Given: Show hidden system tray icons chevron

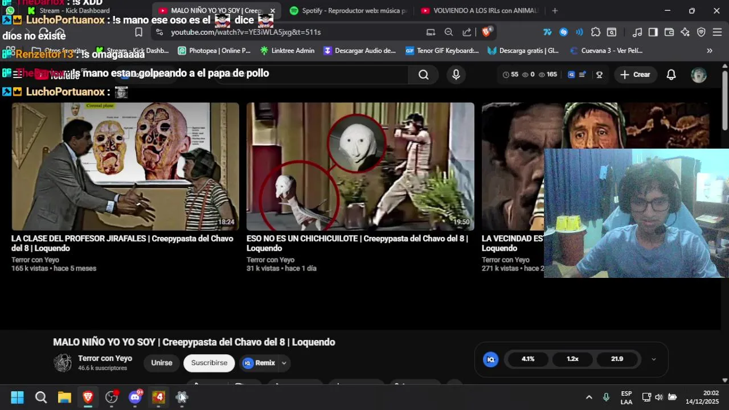Looking at the screenshot, I should pos(589,397).
